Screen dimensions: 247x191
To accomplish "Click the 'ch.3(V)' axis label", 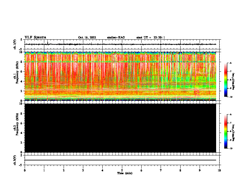I will click(15, 160).
